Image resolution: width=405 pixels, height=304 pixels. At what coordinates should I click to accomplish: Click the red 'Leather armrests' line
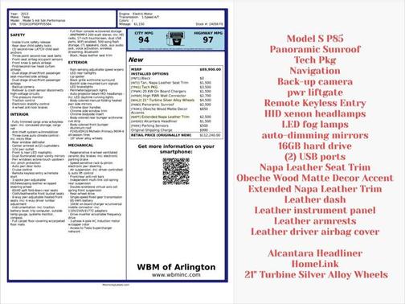coord(315,221)
